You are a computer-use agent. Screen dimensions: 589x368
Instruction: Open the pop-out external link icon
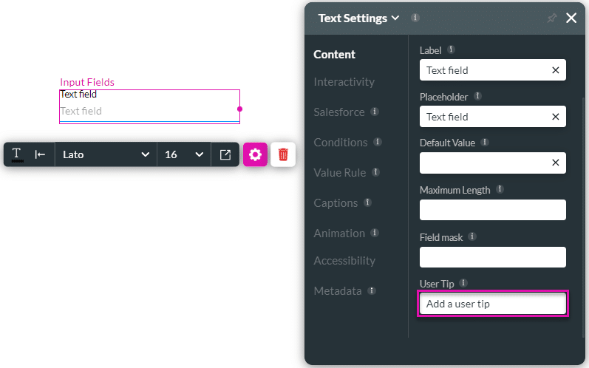225,154
